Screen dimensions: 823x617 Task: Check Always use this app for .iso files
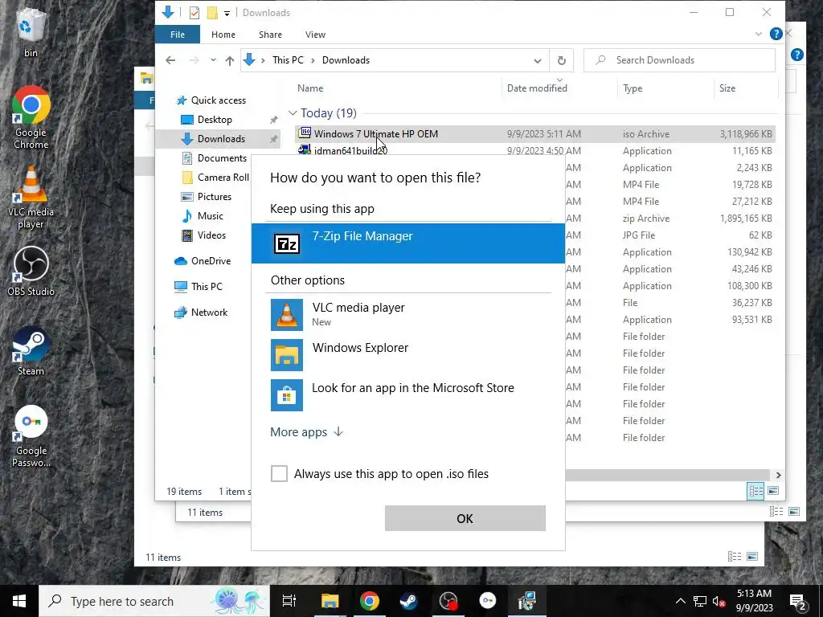click(279, 473)
